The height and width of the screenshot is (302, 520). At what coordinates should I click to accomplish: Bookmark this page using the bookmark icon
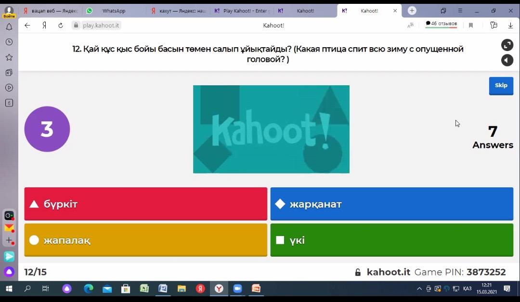(x=471, y=26)
